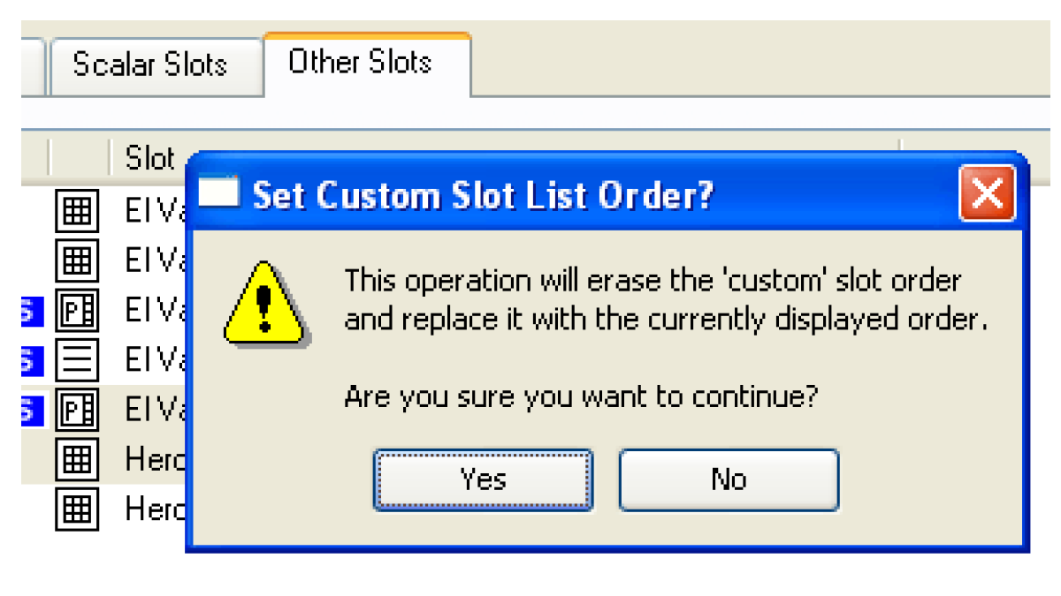Confirm the dialog with the Yes button
Image resolution: width=1061 pixels, height=596 pixels.
coord(483,479)
